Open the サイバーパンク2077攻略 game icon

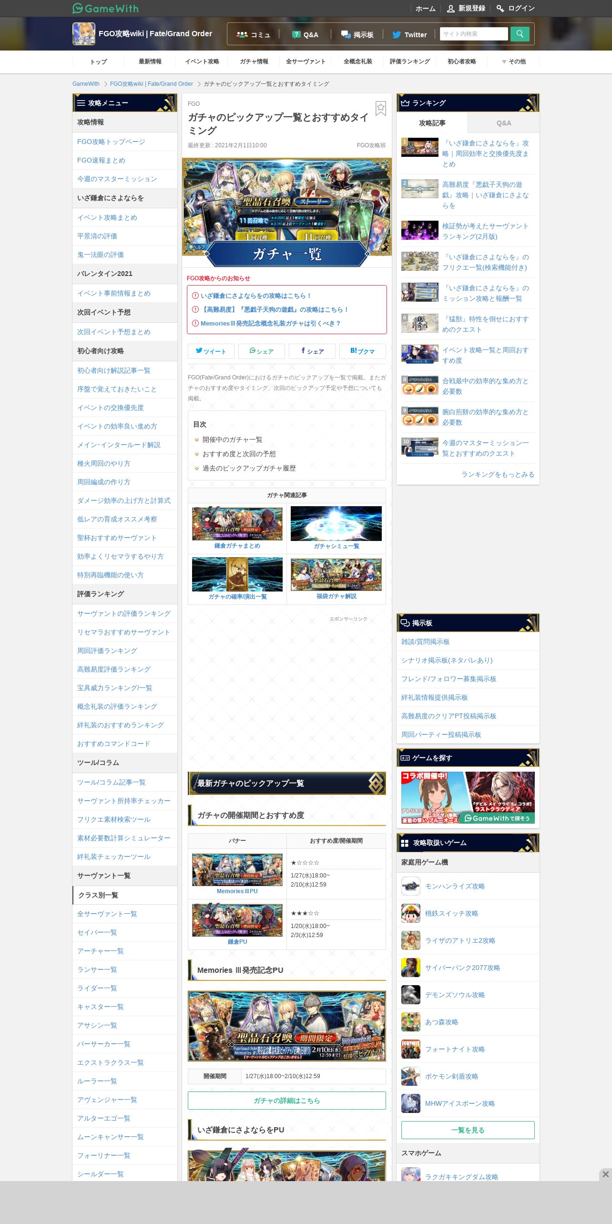[x=411, y=968]
